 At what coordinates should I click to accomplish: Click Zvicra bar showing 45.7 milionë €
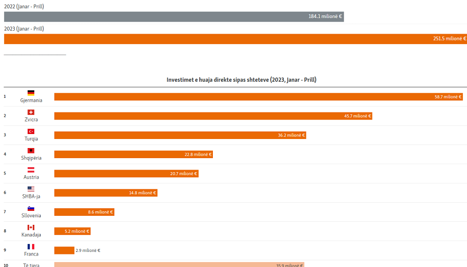point(213,116)
